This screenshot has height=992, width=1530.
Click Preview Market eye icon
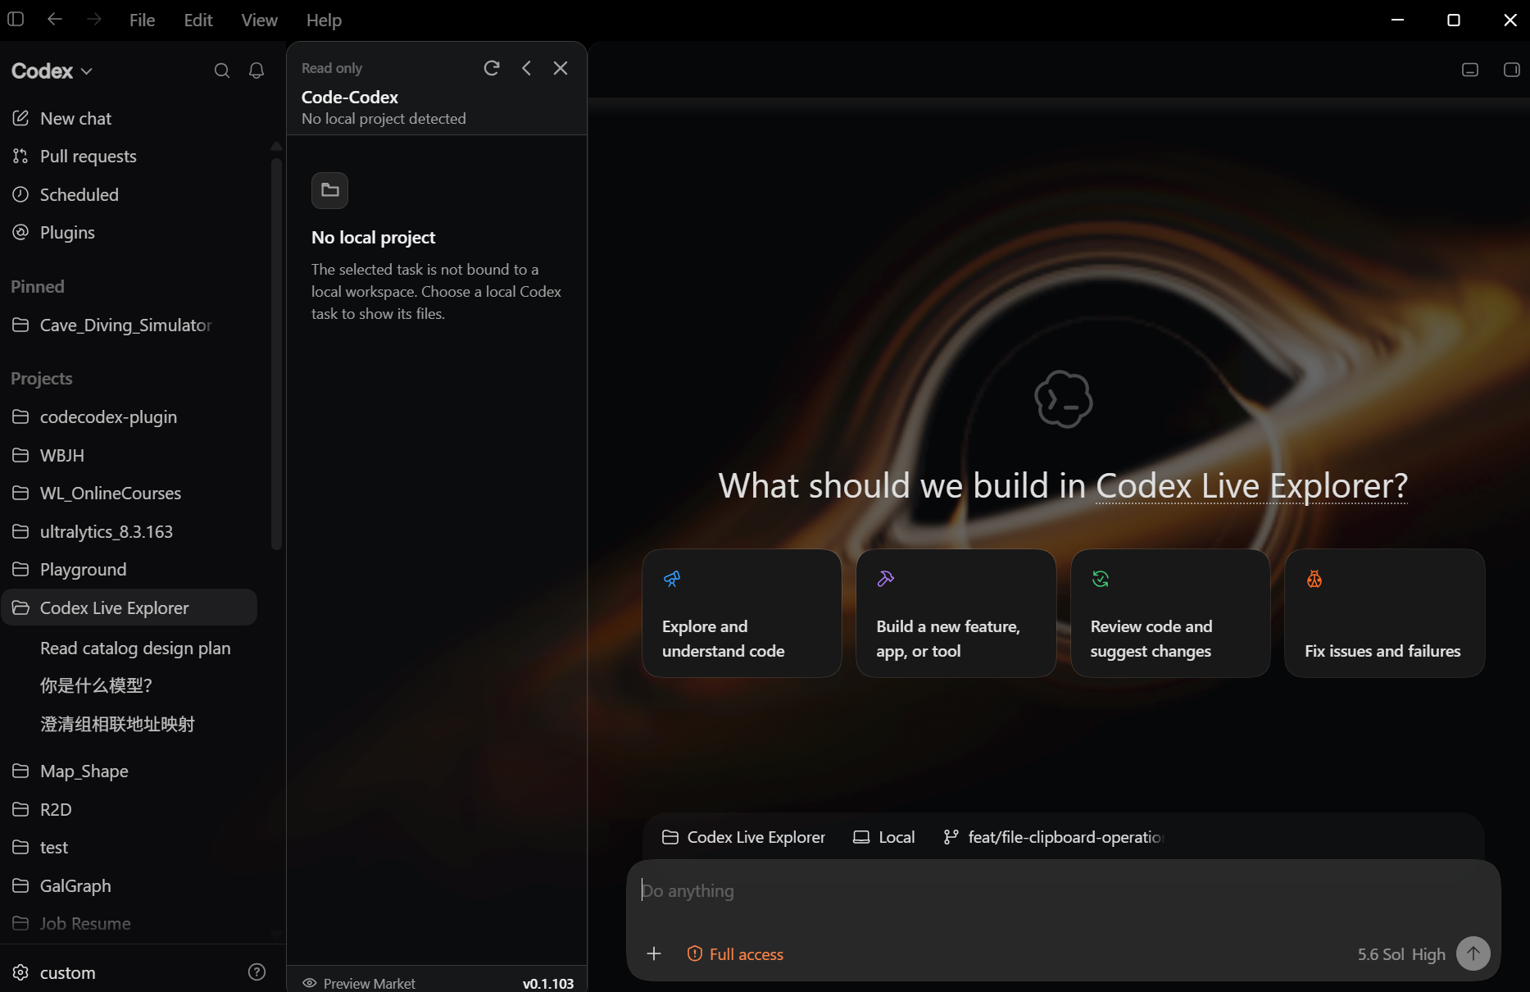pos(310,983)
